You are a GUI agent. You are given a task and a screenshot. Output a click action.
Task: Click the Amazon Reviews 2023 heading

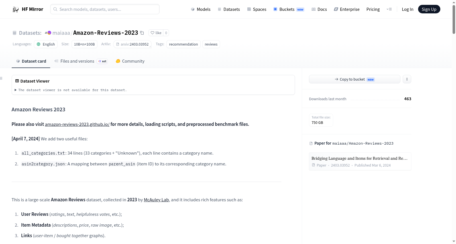point(38,110)
